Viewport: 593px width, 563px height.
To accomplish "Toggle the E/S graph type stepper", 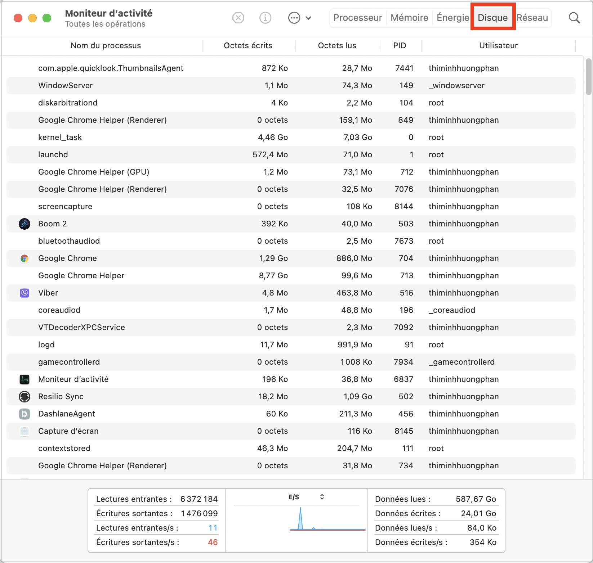I will pyautogui.click(x=322, y=497).
